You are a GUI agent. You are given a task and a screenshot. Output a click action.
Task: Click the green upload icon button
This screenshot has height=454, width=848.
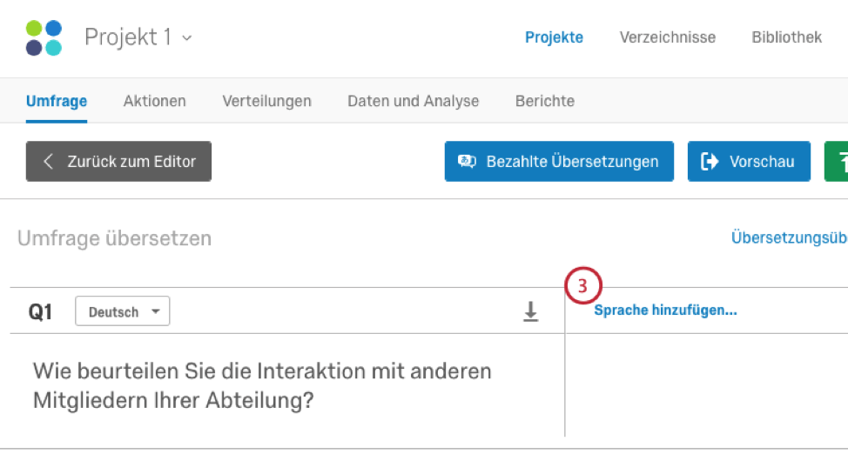(x=836, y=161)
